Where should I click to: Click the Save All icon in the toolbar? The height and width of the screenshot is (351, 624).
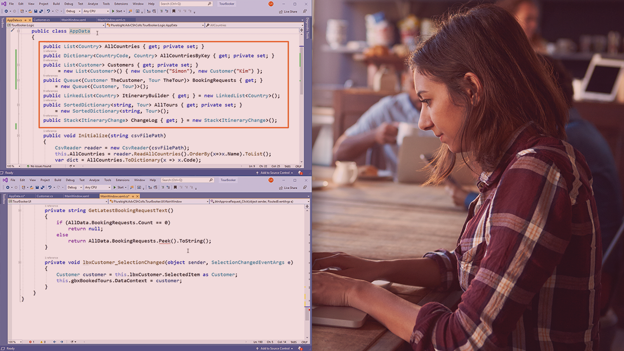pyautogui.click(x=42, y=11)
